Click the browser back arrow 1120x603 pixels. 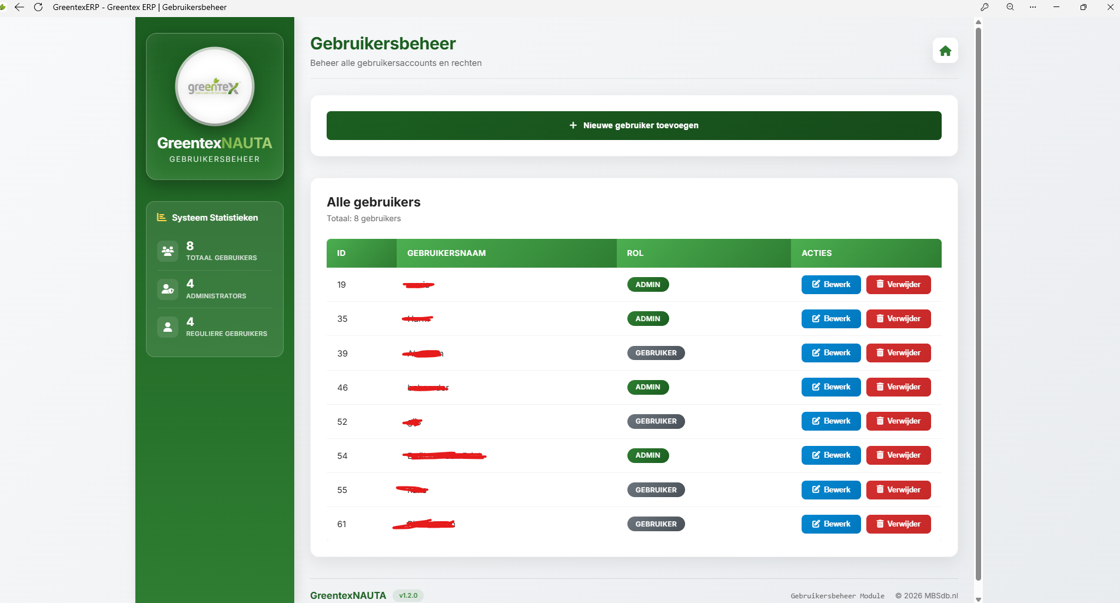click(x=19, y=7)
